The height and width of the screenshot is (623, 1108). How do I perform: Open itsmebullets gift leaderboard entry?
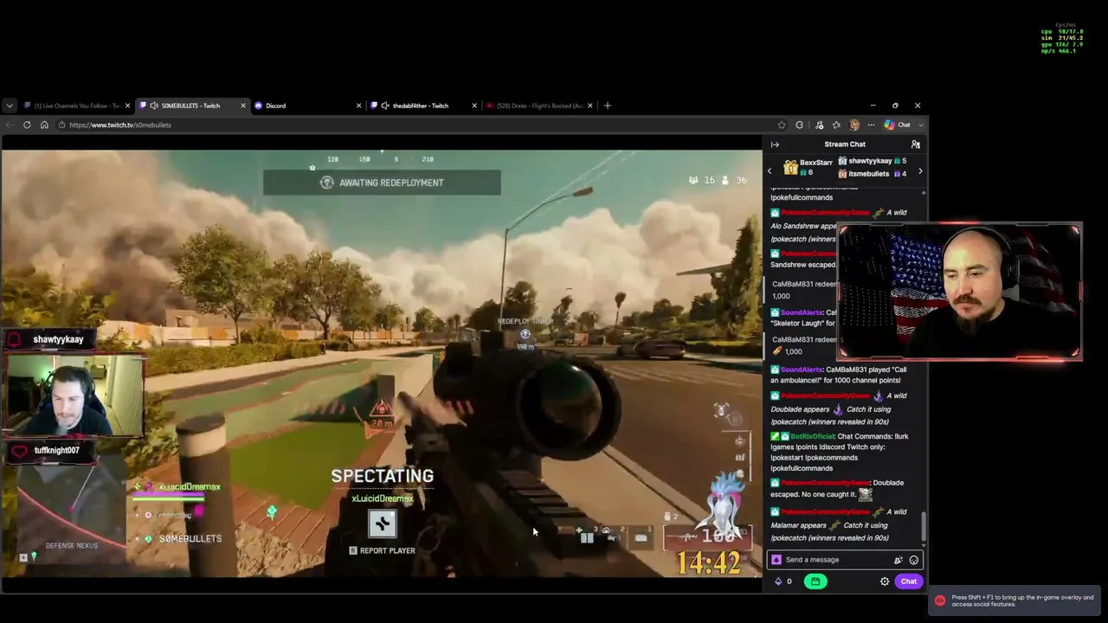click(x=872, y=174)
